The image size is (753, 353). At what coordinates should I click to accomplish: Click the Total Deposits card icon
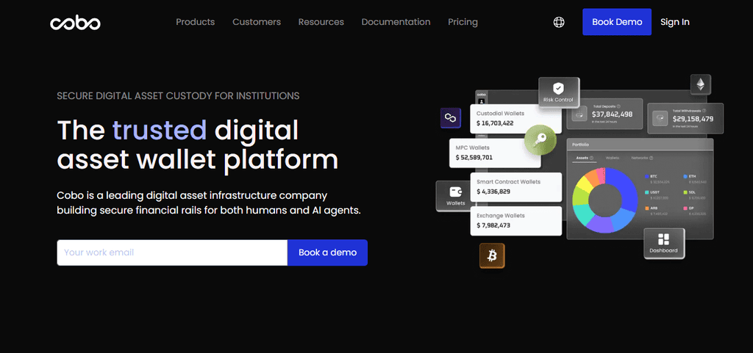[579, 114]
